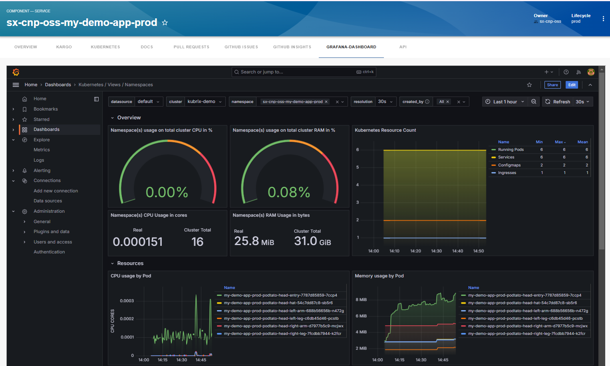The image size is (610, 366).
Task: Open the datasource default dropdown
Action: (x=149, y=102)
